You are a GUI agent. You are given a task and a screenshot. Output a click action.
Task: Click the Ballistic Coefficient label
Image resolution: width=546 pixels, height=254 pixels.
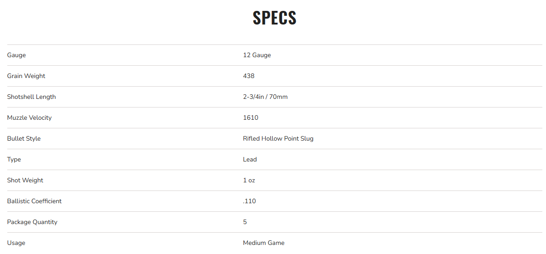(34, 201)
